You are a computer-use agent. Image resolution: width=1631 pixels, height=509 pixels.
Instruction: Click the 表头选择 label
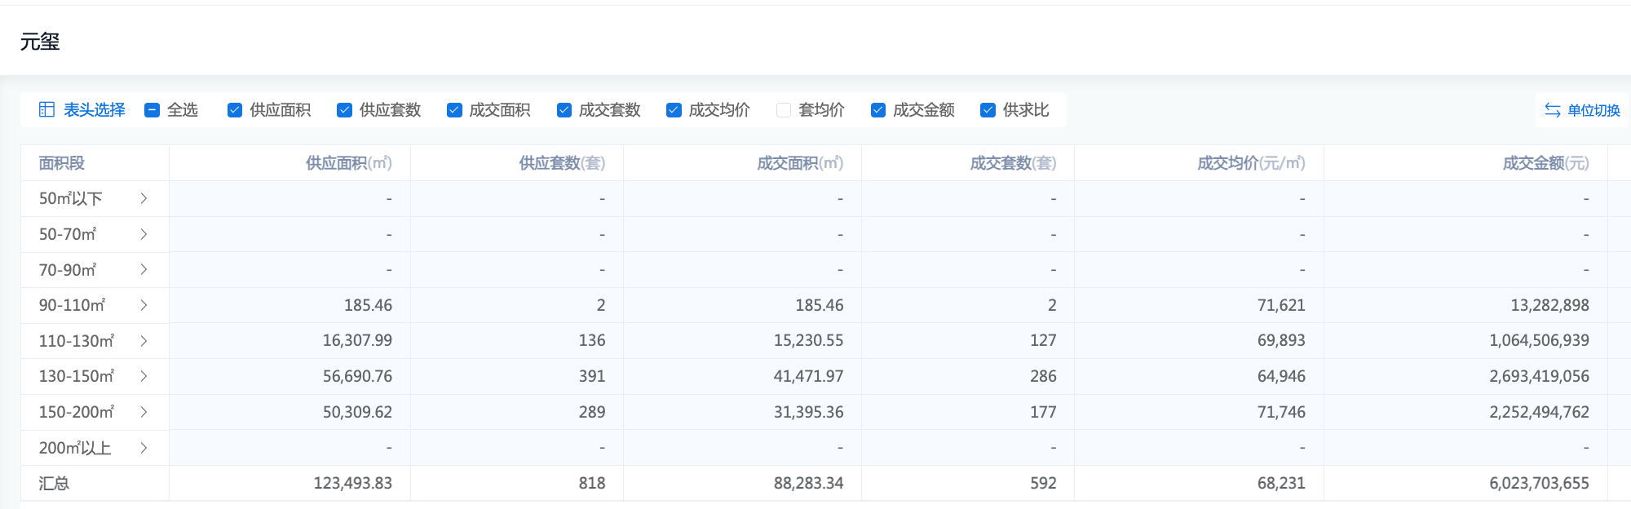coord(95,110)
